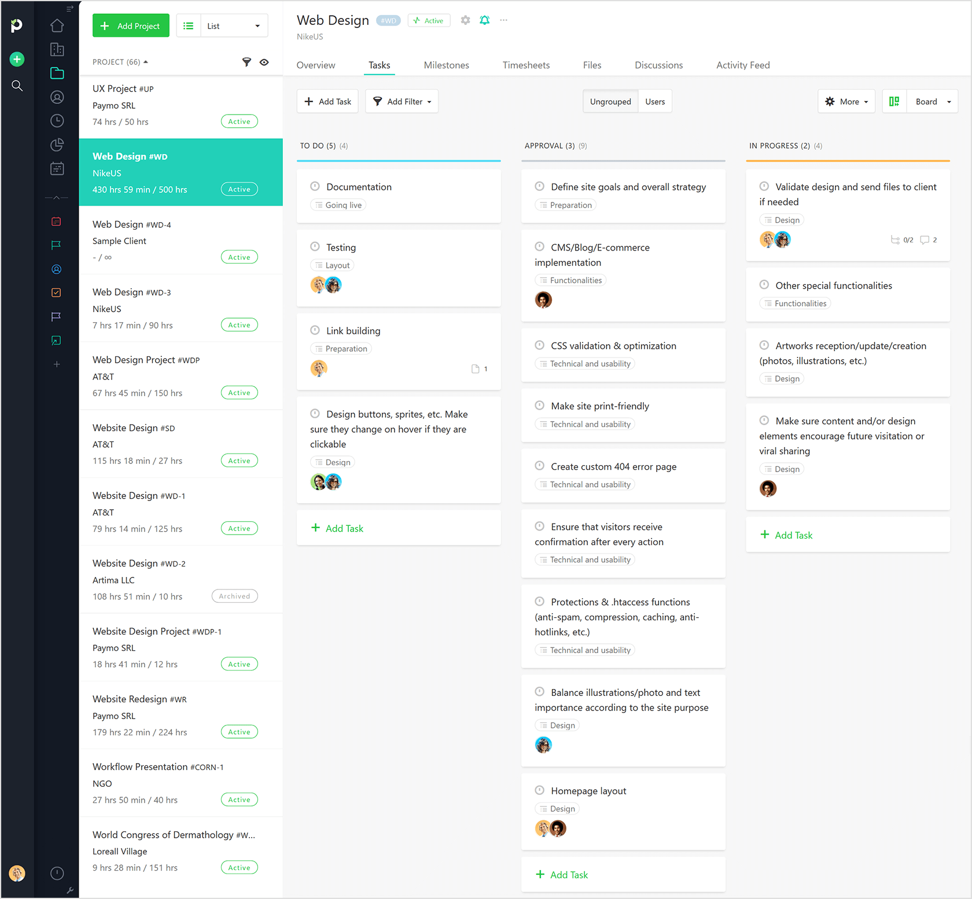Viewport: 972px width, 899px height.
Task: Switch task grouping to Users
Action: click(x=654, y=101)
